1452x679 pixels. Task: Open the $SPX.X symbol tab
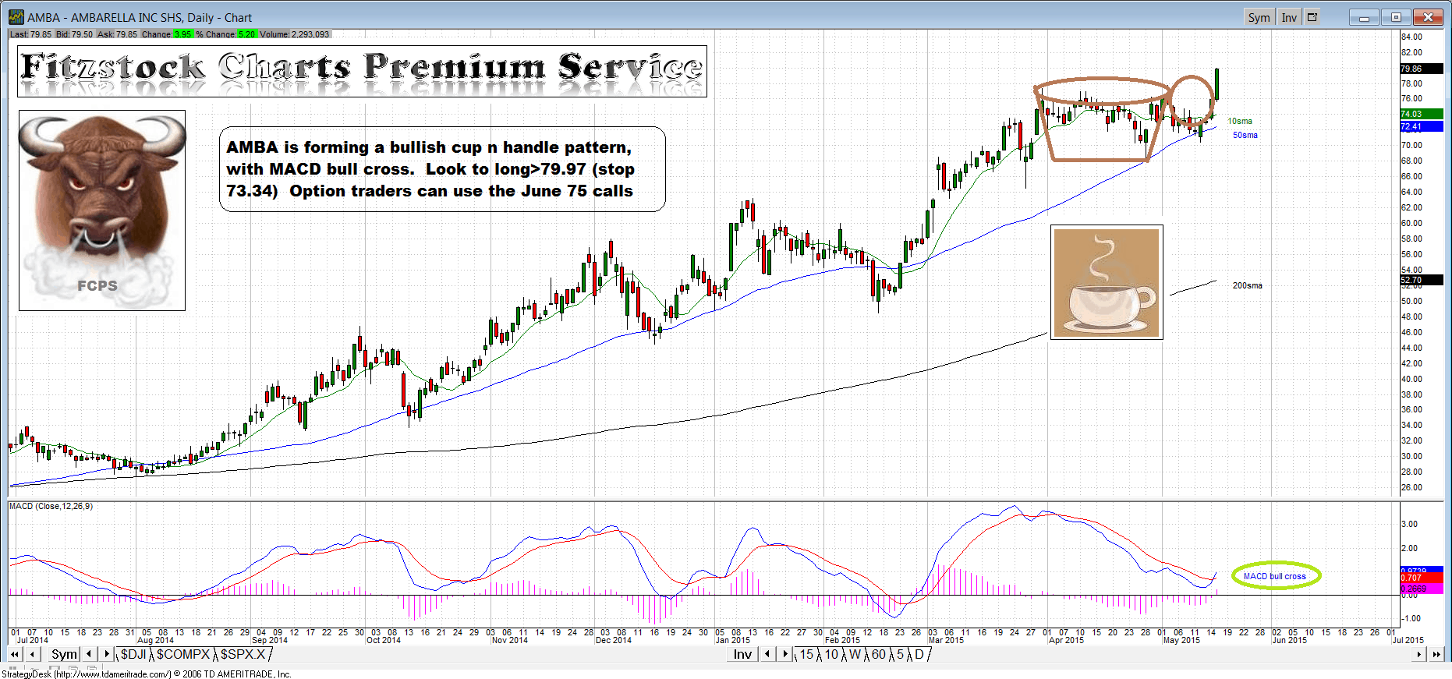(243, 655)
